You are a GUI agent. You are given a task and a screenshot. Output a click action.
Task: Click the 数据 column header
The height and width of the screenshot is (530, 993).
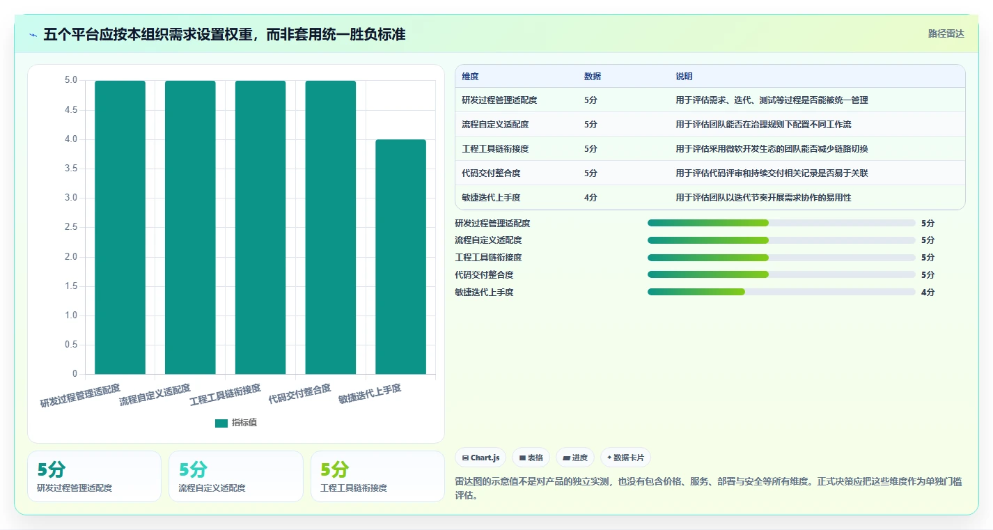(593, 77)
